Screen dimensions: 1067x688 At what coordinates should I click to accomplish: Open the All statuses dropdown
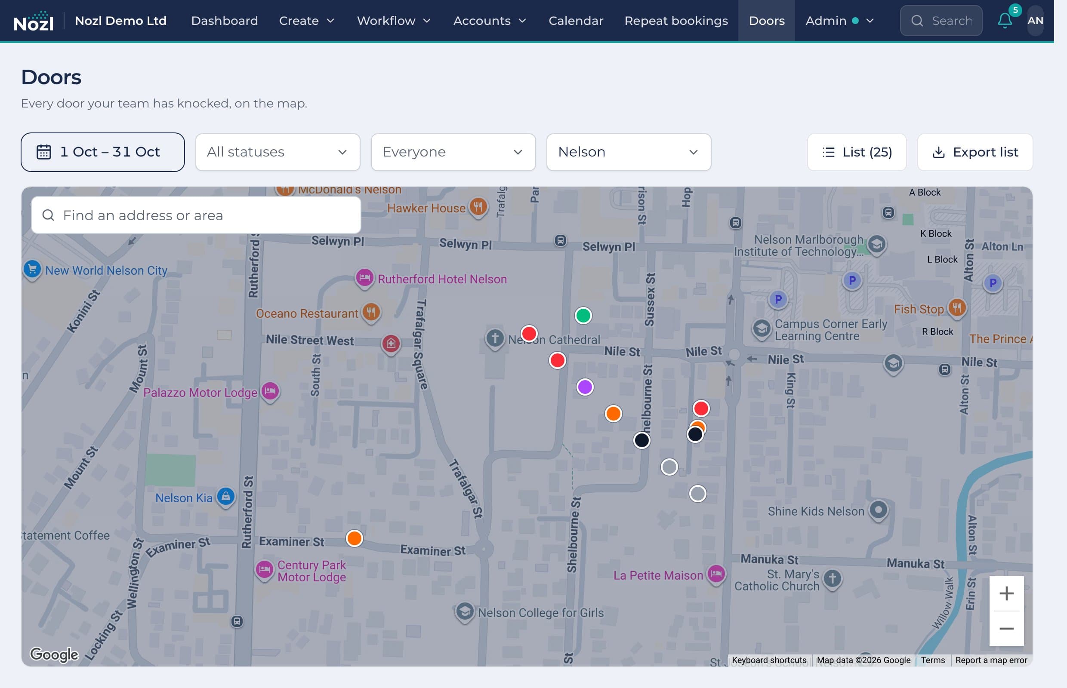tap(278, 152)
